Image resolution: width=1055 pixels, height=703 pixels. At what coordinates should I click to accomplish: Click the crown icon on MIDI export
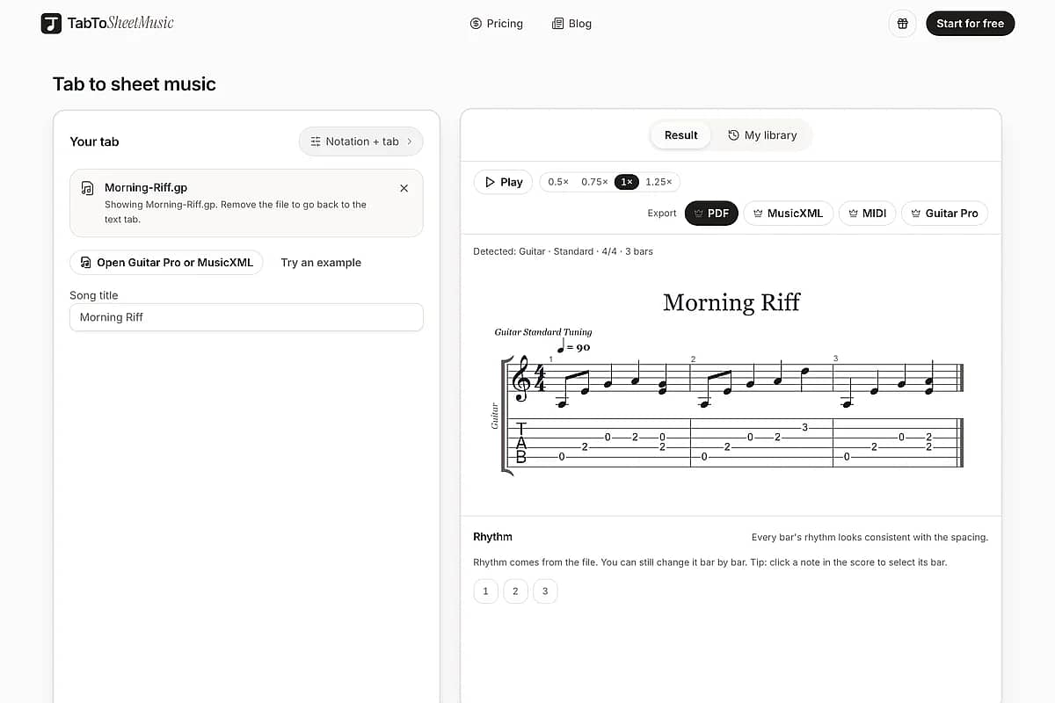click(853, 214)
